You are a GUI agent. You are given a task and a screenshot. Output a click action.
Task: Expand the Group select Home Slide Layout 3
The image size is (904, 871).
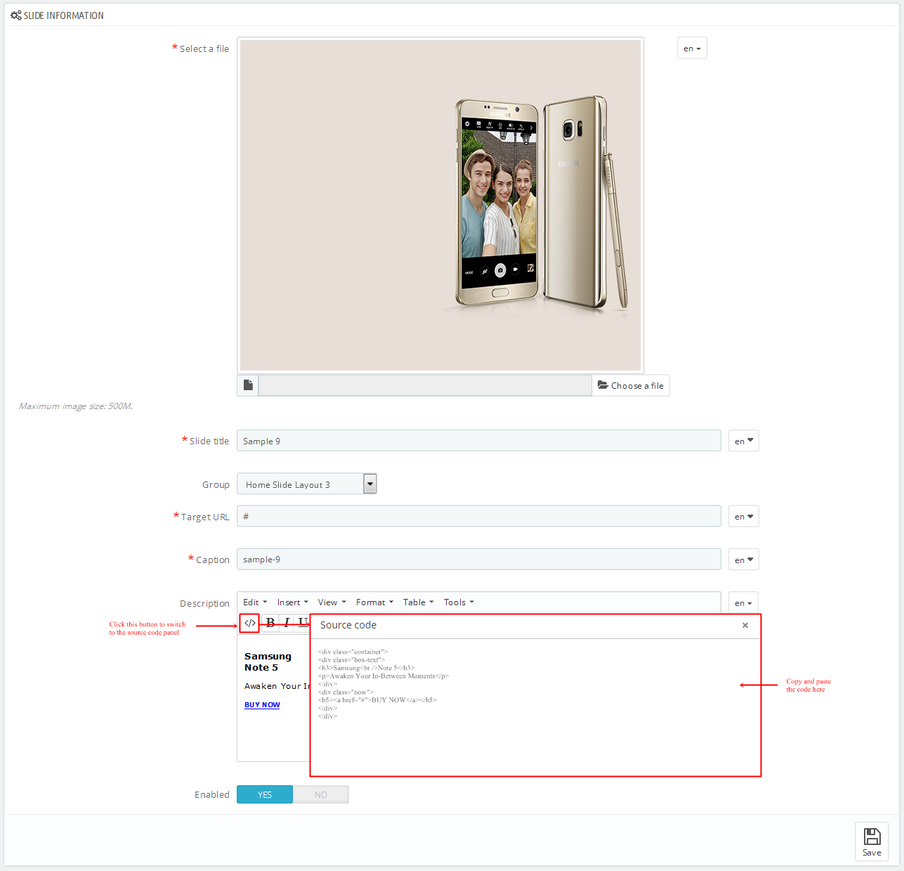click(307, 484)
